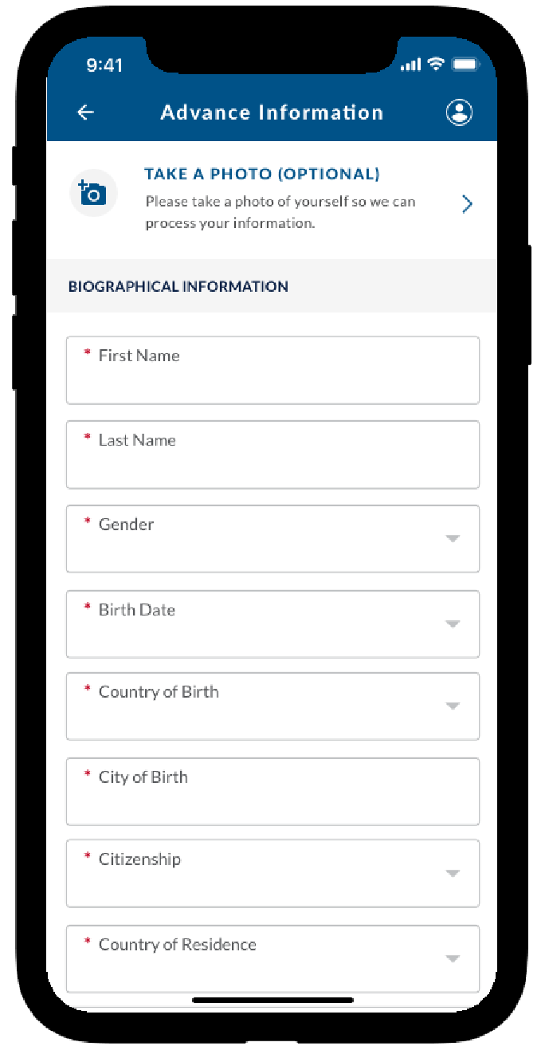Tap the Biographical Information section header
The width and height of the screenshot is (545, 1050).
tap(178, 286)
